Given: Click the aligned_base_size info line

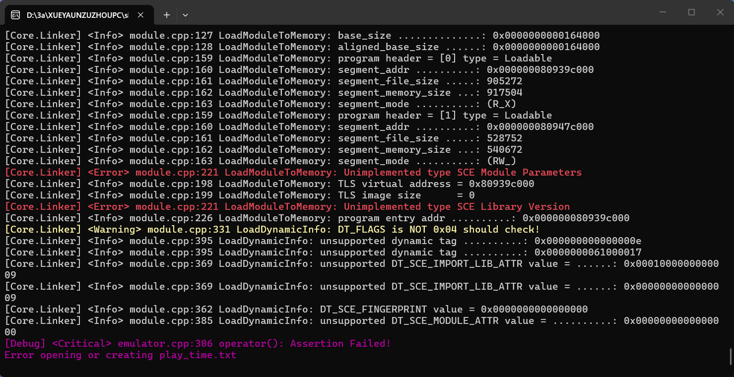Looking at the screenshot, I should (302, 47).
